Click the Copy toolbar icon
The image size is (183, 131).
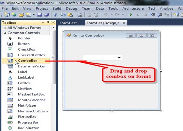pyautogui.click(x=63, y=15)
